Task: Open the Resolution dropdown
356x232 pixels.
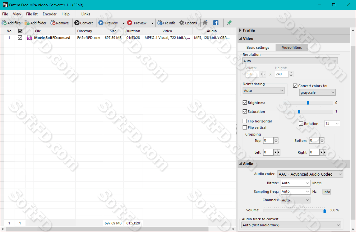Action: coord(290,61)
